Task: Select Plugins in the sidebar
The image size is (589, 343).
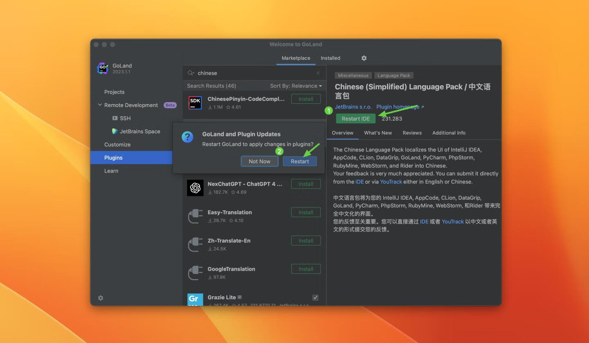Action: point(131,158)
